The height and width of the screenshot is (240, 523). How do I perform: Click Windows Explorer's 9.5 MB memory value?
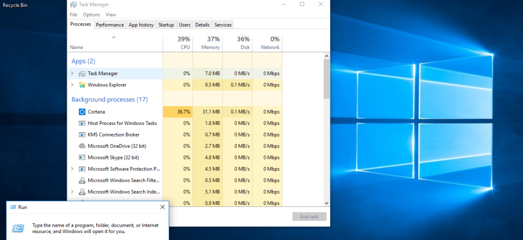click(x=212, y=85)
